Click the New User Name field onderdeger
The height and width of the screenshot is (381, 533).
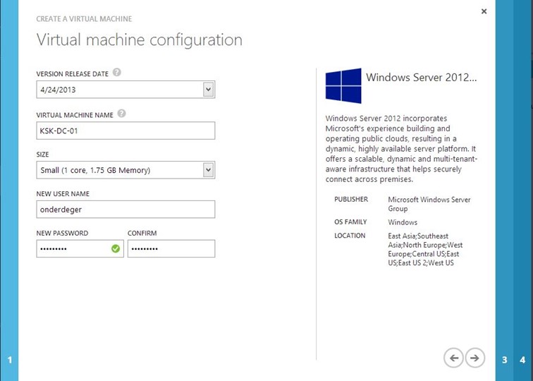pos(125,210)
